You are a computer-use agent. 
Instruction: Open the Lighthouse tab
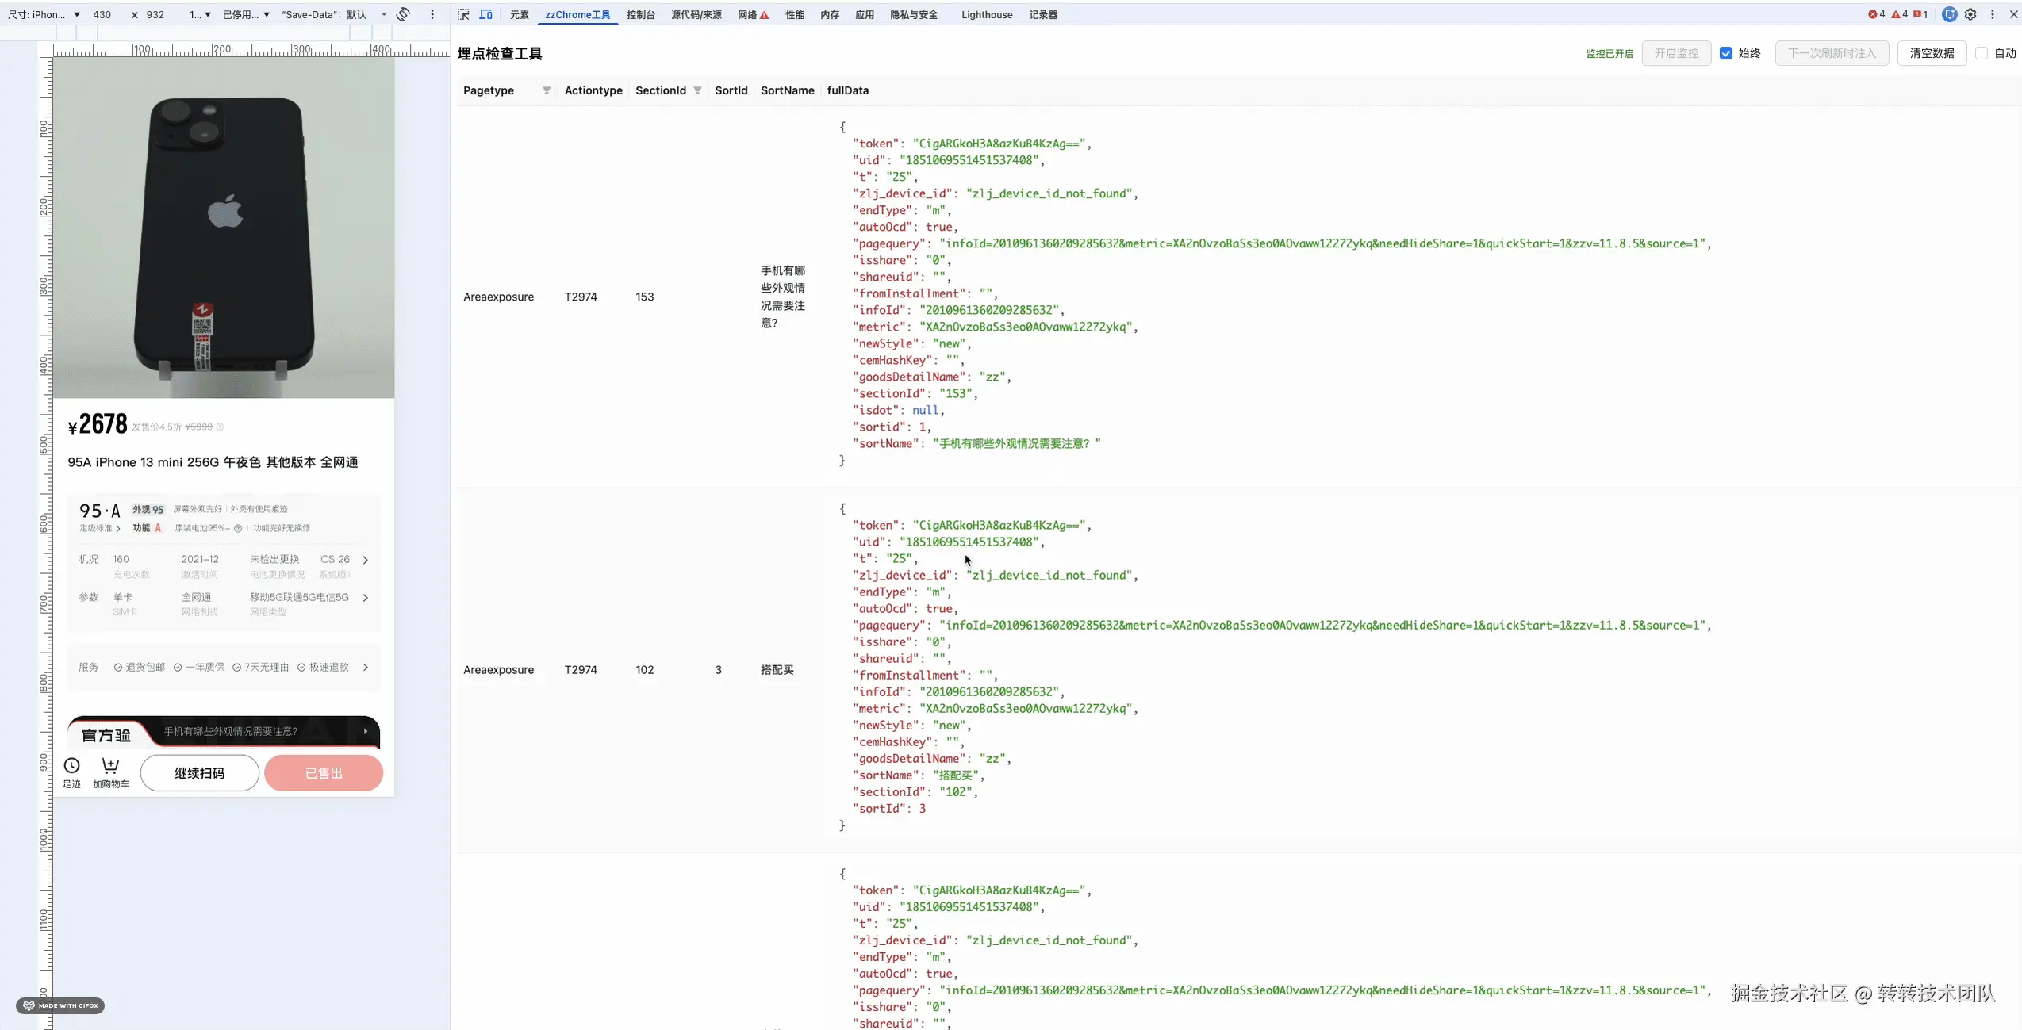[x=986, y=14]
